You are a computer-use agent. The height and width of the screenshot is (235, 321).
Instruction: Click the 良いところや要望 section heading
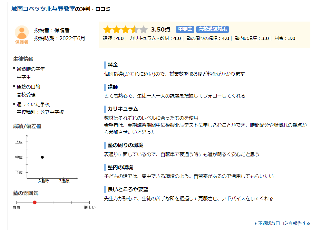(x=128, y=189)
